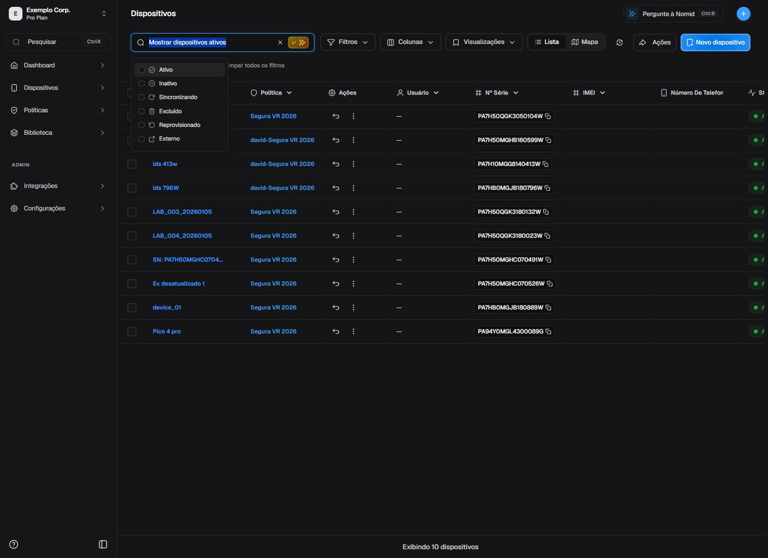Image resolution: width=768 pixels, height=558 pixels.
Task: Click the Políticas shield icon in sidebar
Action: pyautogui.click(x=14, y=110)
